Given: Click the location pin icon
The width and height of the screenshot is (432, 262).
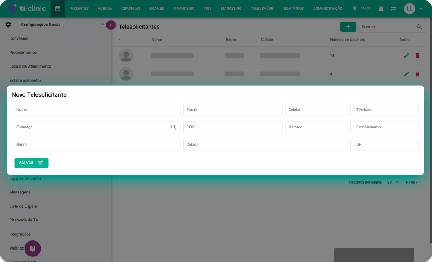Looking at the screenshot, I should click(x=355, y=9).
